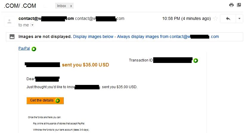Print the email using the printer icon

(x=231, y=5)
